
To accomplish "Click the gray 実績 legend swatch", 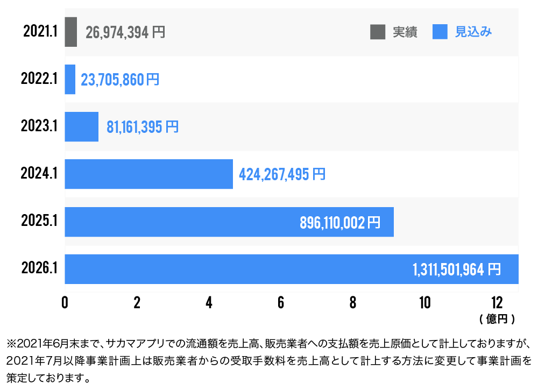I will pos(378,32).
